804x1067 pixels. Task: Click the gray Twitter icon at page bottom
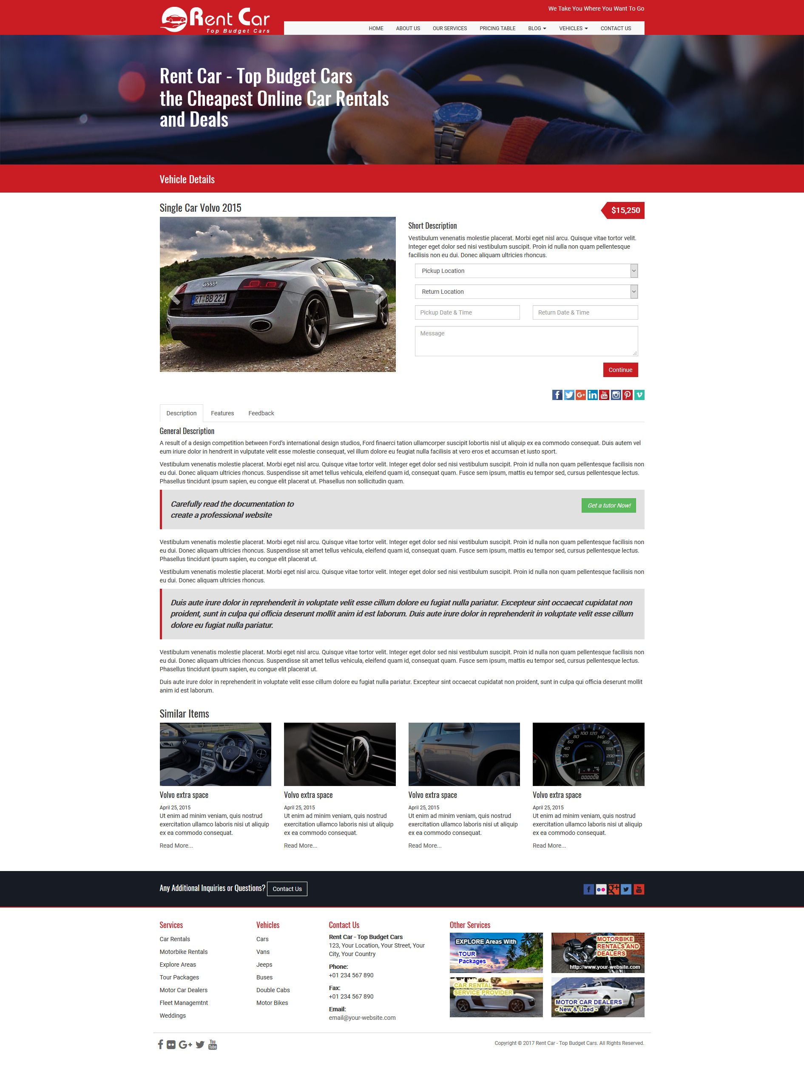click(200, 1044)
